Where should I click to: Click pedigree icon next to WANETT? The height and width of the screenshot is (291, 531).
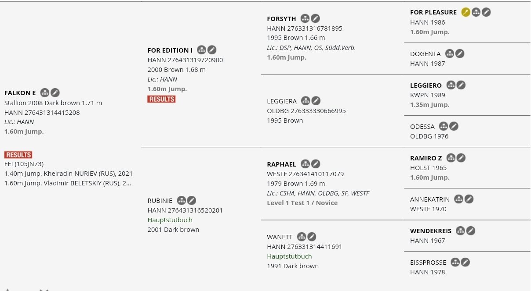pos(302,237)
